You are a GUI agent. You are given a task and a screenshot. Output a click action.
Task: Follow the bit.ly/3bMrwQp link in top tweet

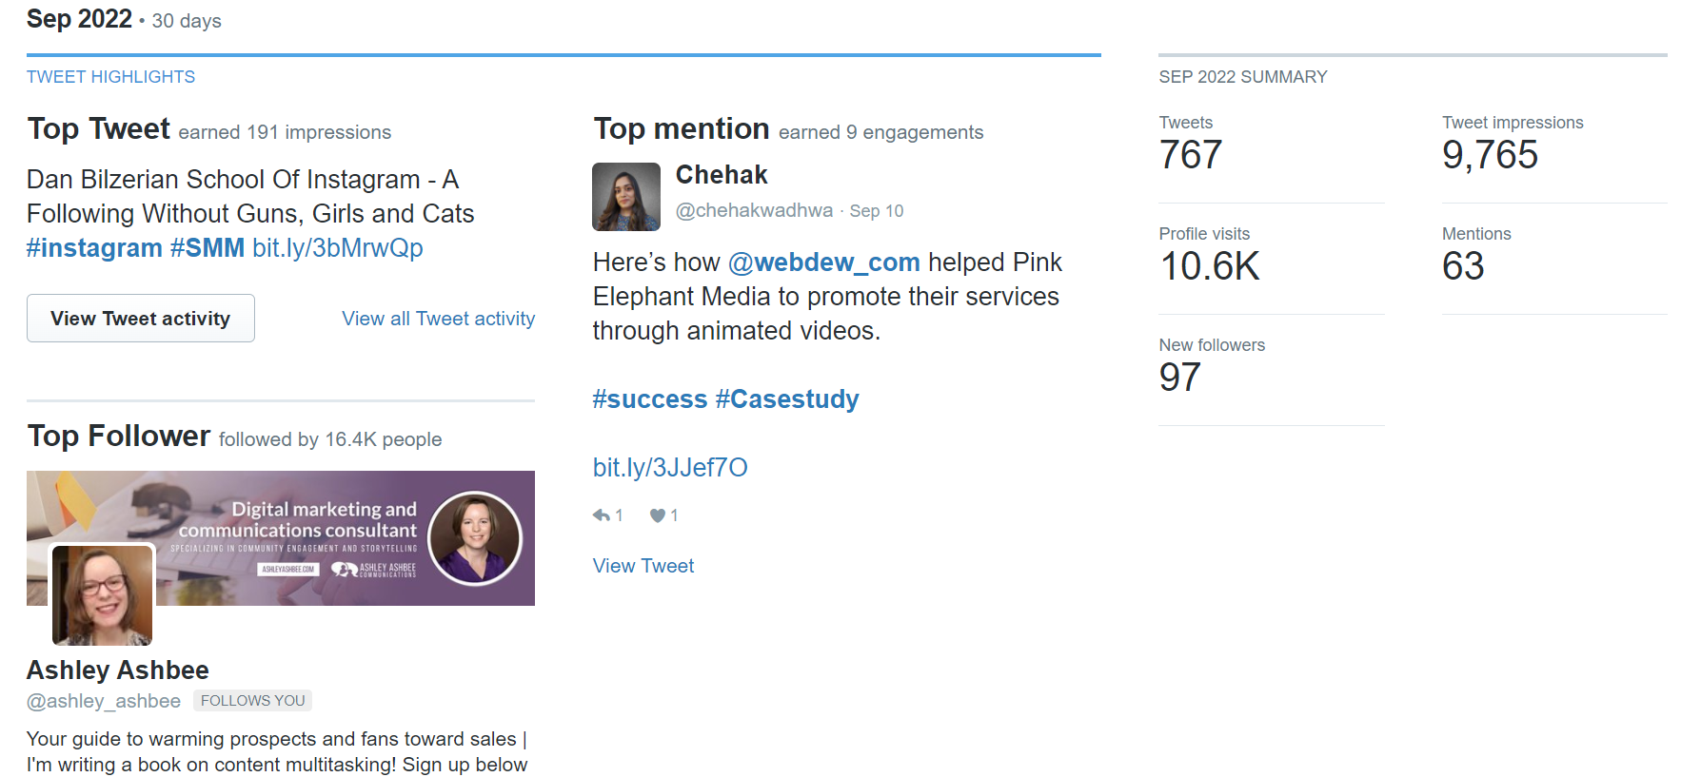tap(337, 248)
